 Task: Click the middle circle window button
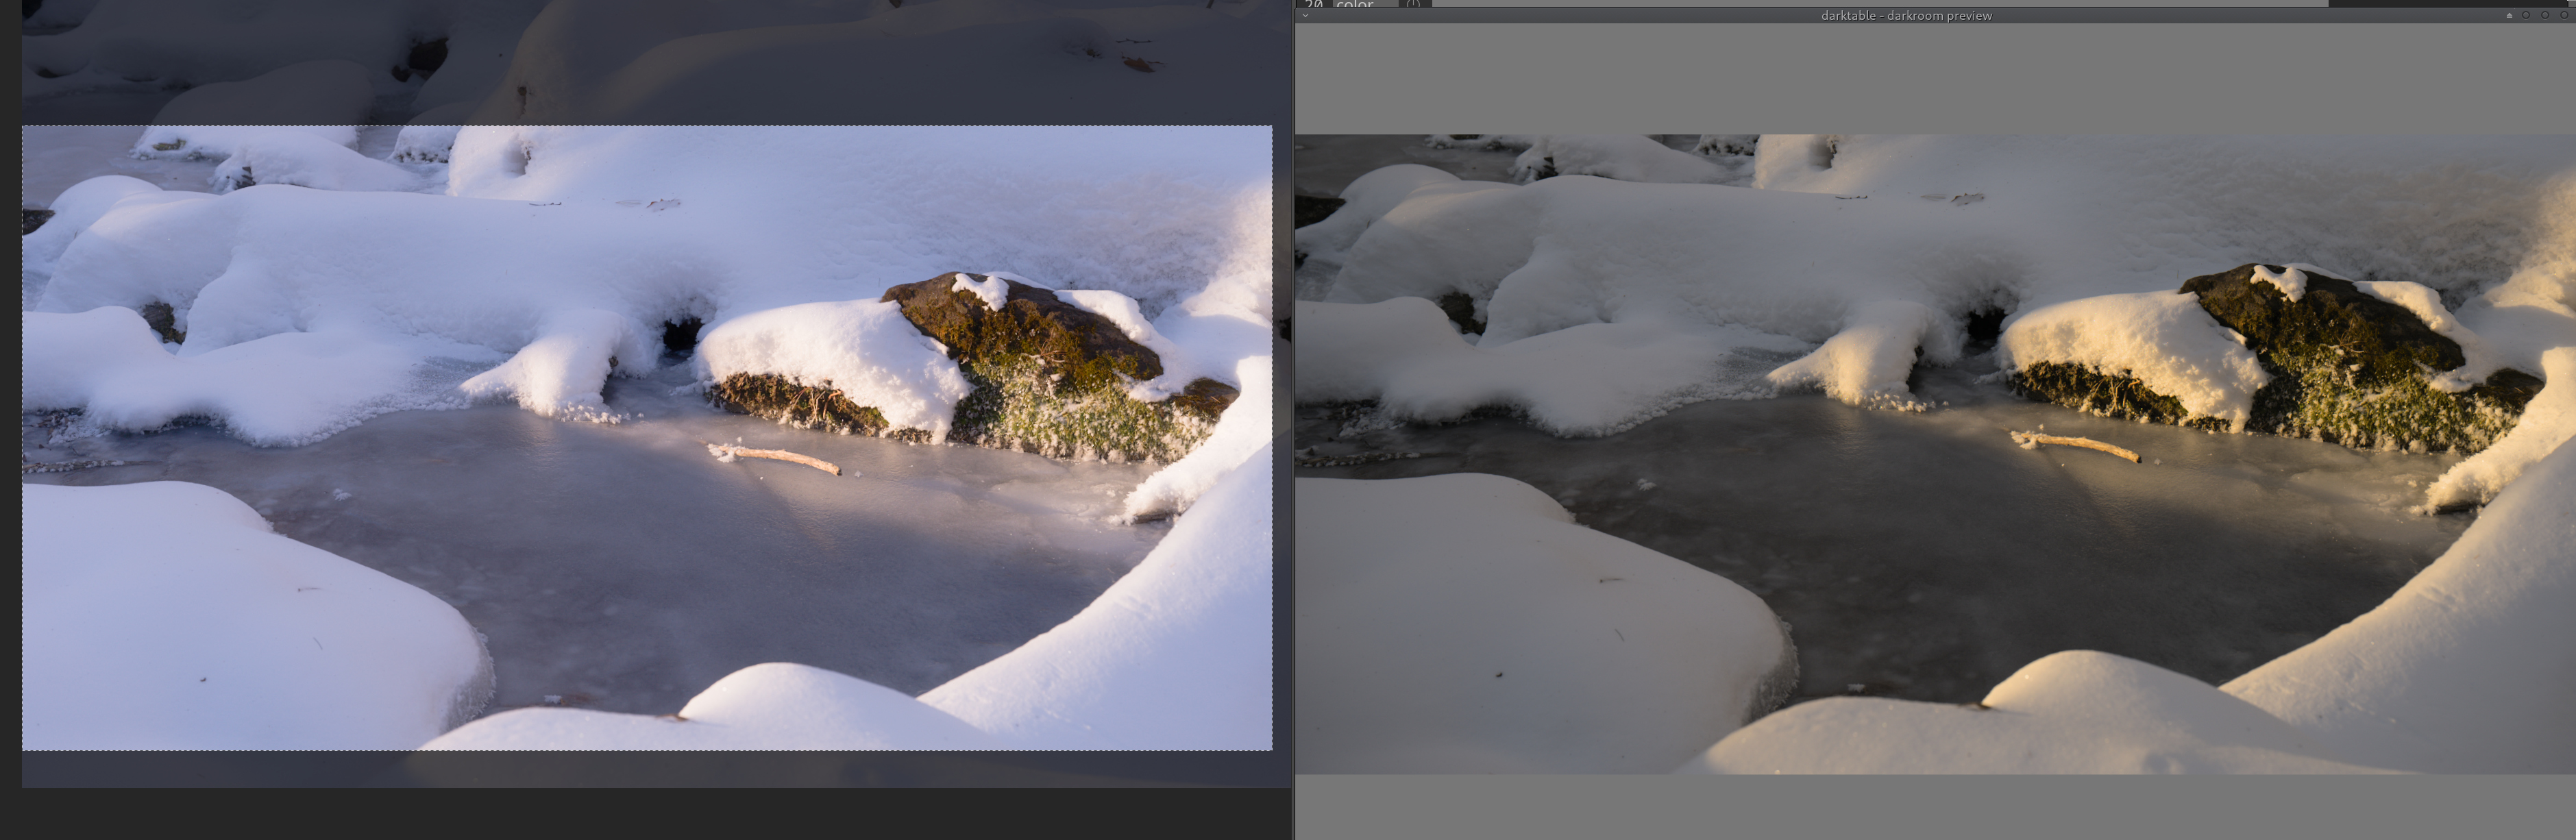[x=2545, y=15]
